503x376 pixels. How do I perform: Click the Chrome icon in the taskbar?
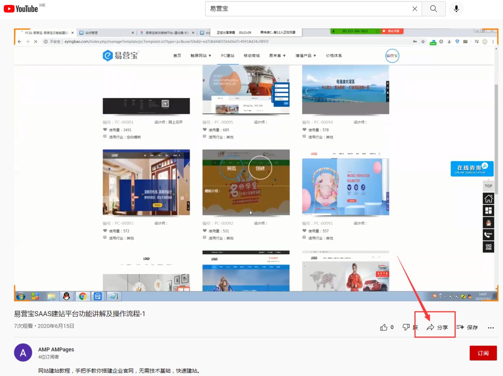(83, 296)
